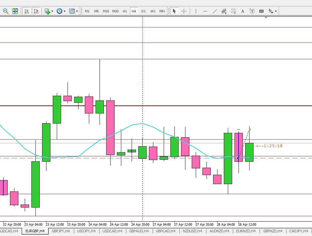
Task: Switch to D1 timeframe
Action: [x=143, y=11]
